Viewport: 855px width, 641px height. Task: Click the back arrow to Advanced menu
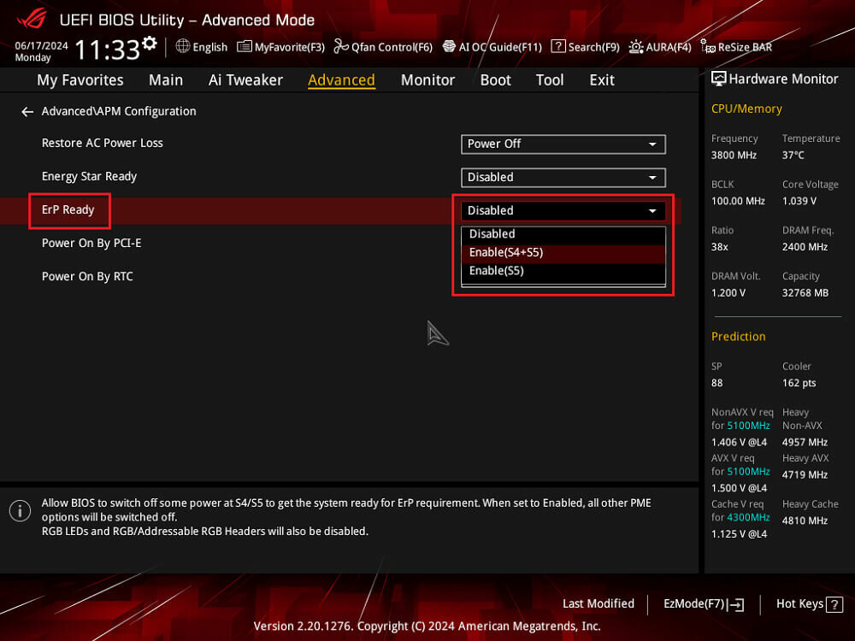point(27,112)
